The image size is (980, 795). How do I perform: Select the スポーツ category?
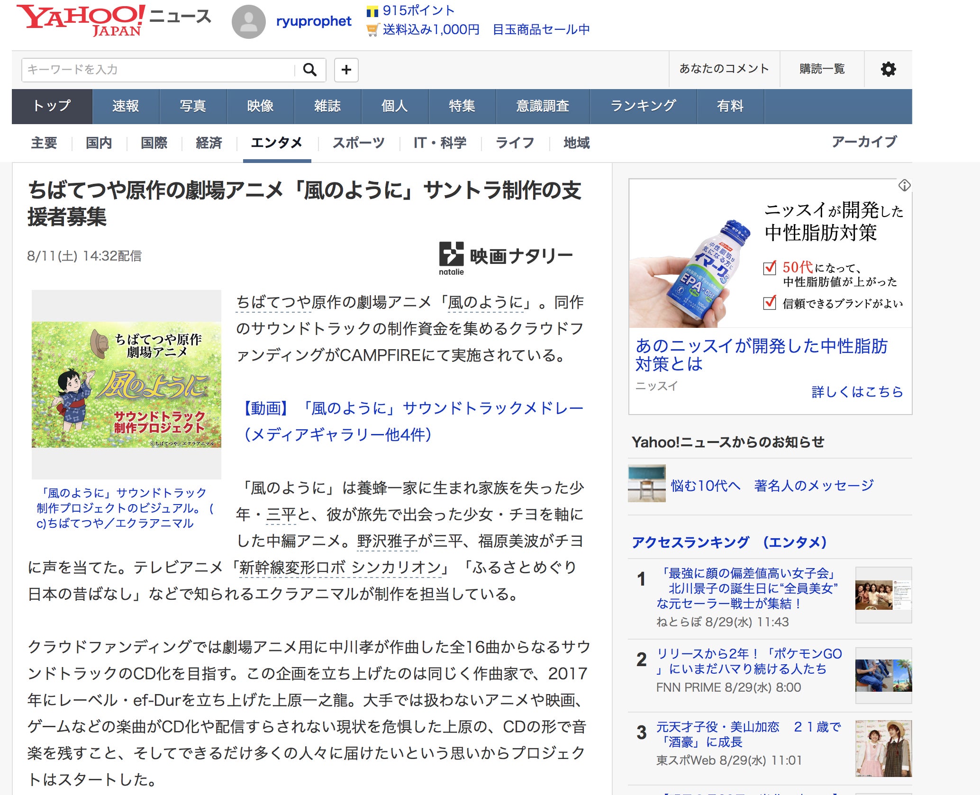click(358, 143)
